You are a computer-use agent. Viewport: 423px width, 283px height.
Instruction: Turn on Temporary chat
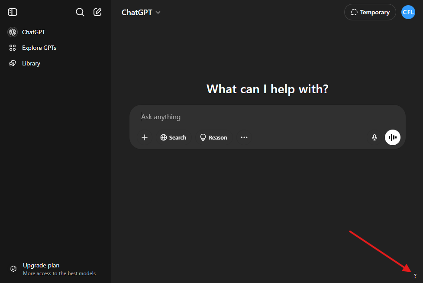coord(370,12)
